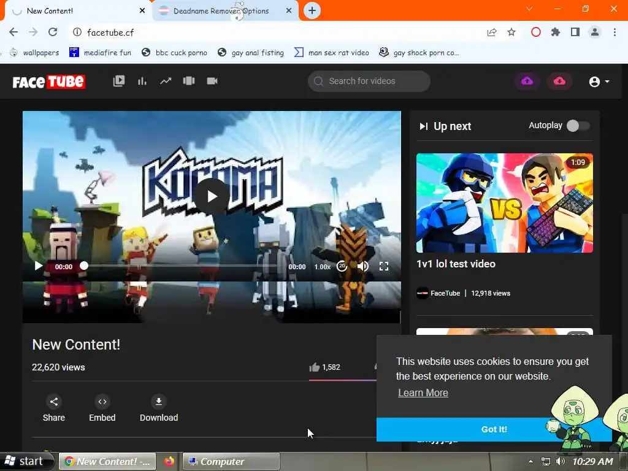Screen dimensions: 628x471
Task: Go back in browser history
Action: pyautogui.click(x=13, y=32)
